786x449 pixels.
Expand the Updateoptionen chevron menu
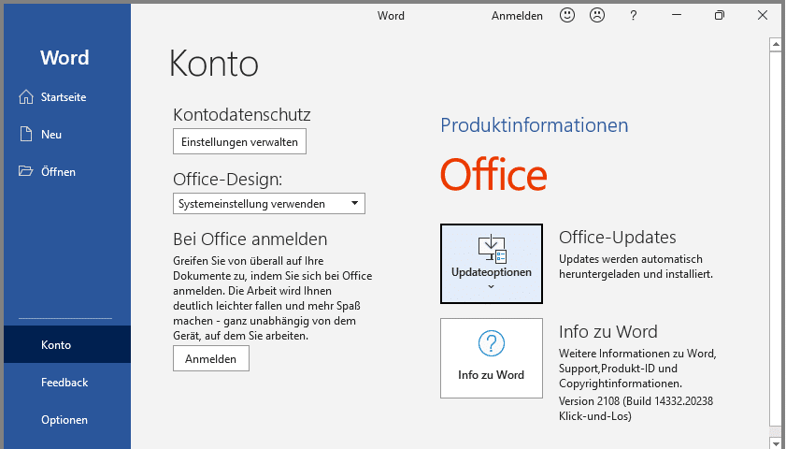pos(491,286)
